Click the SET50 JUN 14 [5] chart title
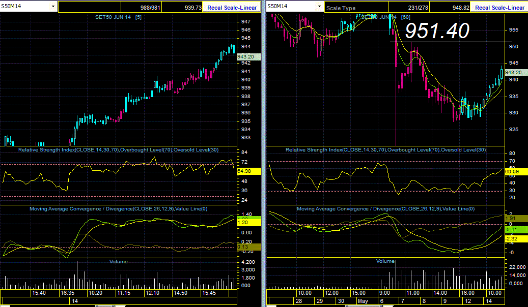Image resolution: width=528 pixels, height=307 pixels. pos(118,17)
